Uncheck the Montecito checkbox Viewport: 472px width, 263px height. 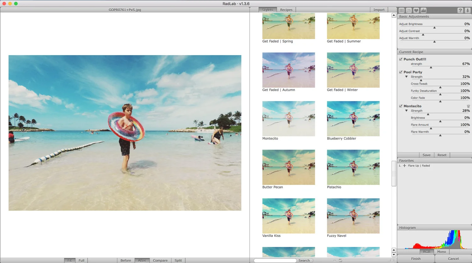pyautogui.click(x=401, y=106)
